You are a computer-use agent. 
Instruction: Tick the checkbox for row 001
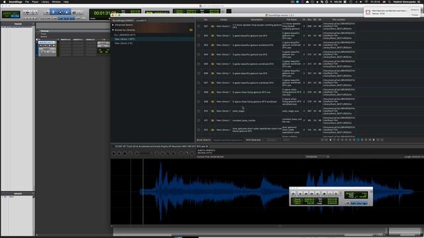[x=199, y=26]
